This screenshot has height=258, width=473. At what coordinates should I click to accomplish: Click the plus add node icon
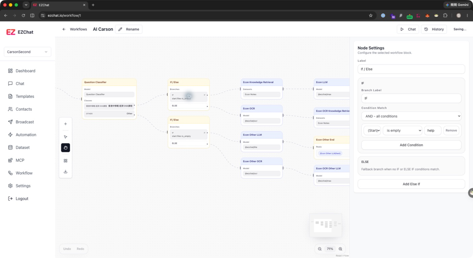[x=66, y=124]
